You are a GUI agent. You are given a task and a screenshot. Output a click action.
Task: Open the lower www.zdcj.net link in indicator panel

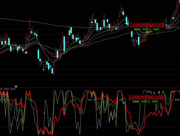tap(146, 102)
